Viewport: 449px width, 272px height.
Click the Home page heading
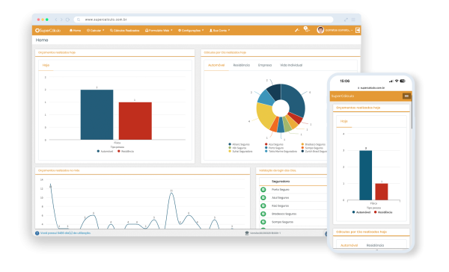[42, 40]
